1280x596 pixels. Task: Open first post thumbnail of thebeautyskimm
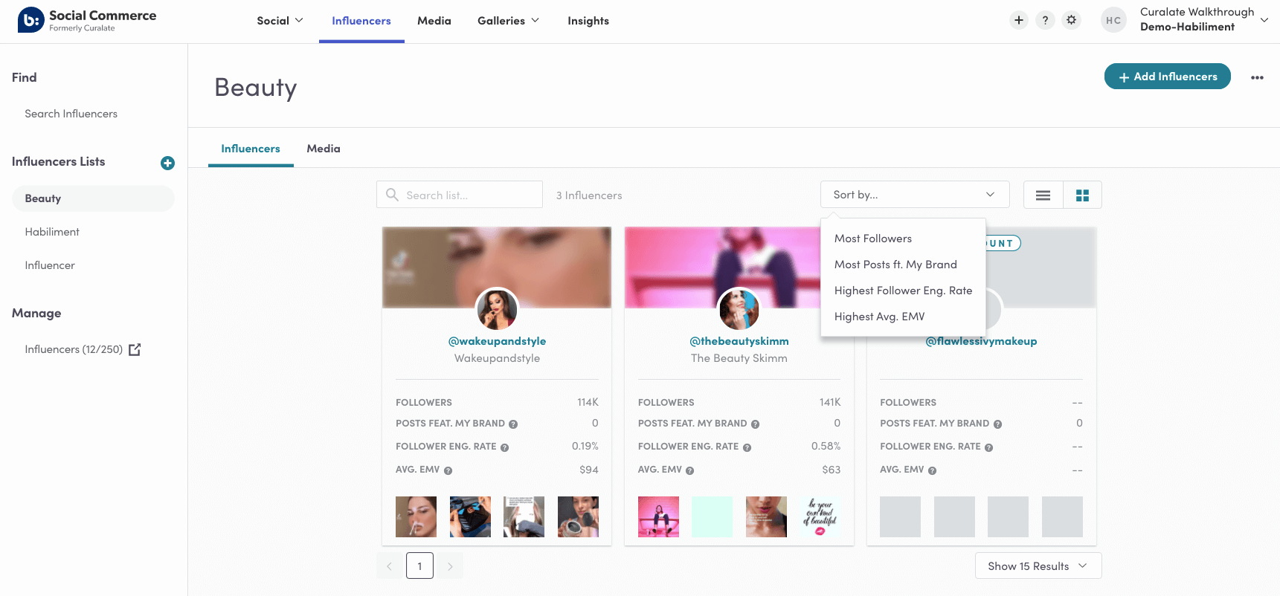point(658,516)
